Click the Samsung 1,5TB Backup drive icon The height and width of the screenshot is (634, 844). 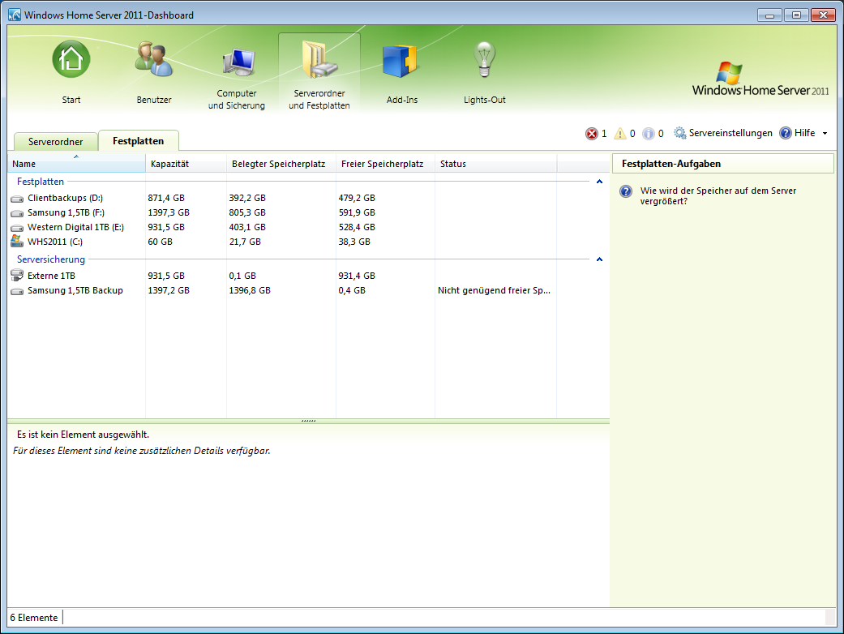click(17, 290)
